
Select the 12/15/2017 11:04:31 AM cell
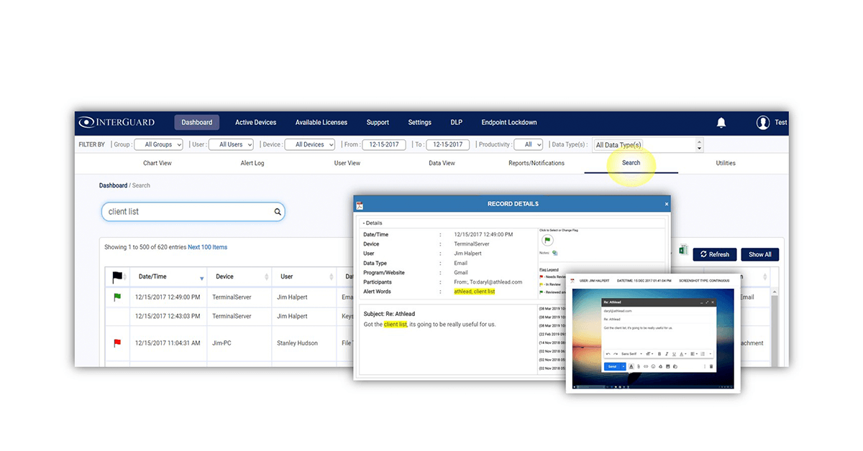click(168, 343)
